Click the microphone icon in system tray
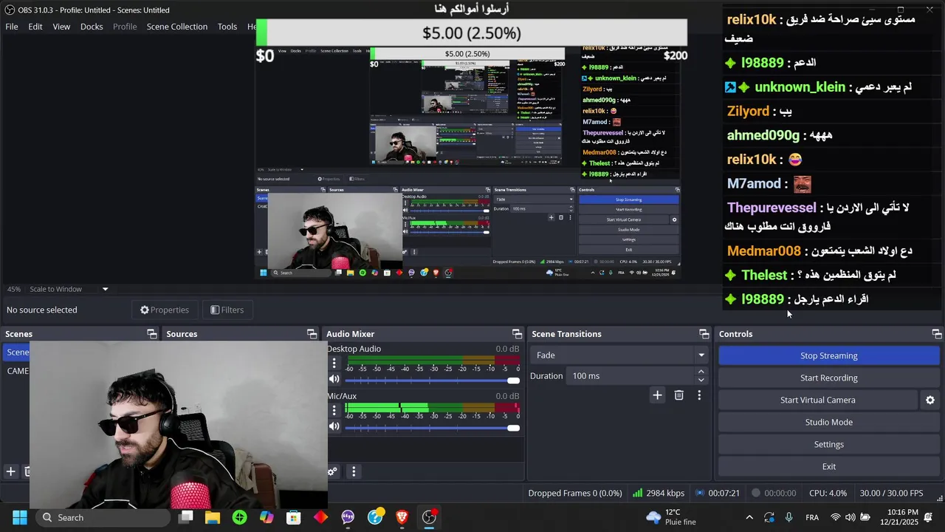Viewport: 945px width, 532px height. click(x=789, y=517)
